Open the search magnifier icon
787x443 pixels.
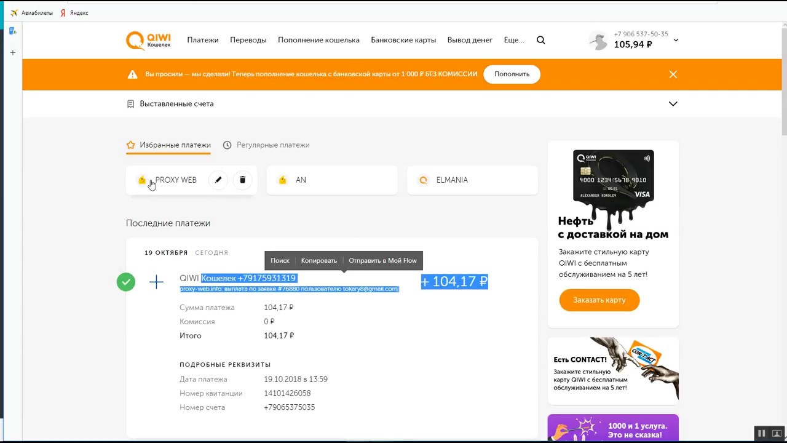click(x=541, y=40)
